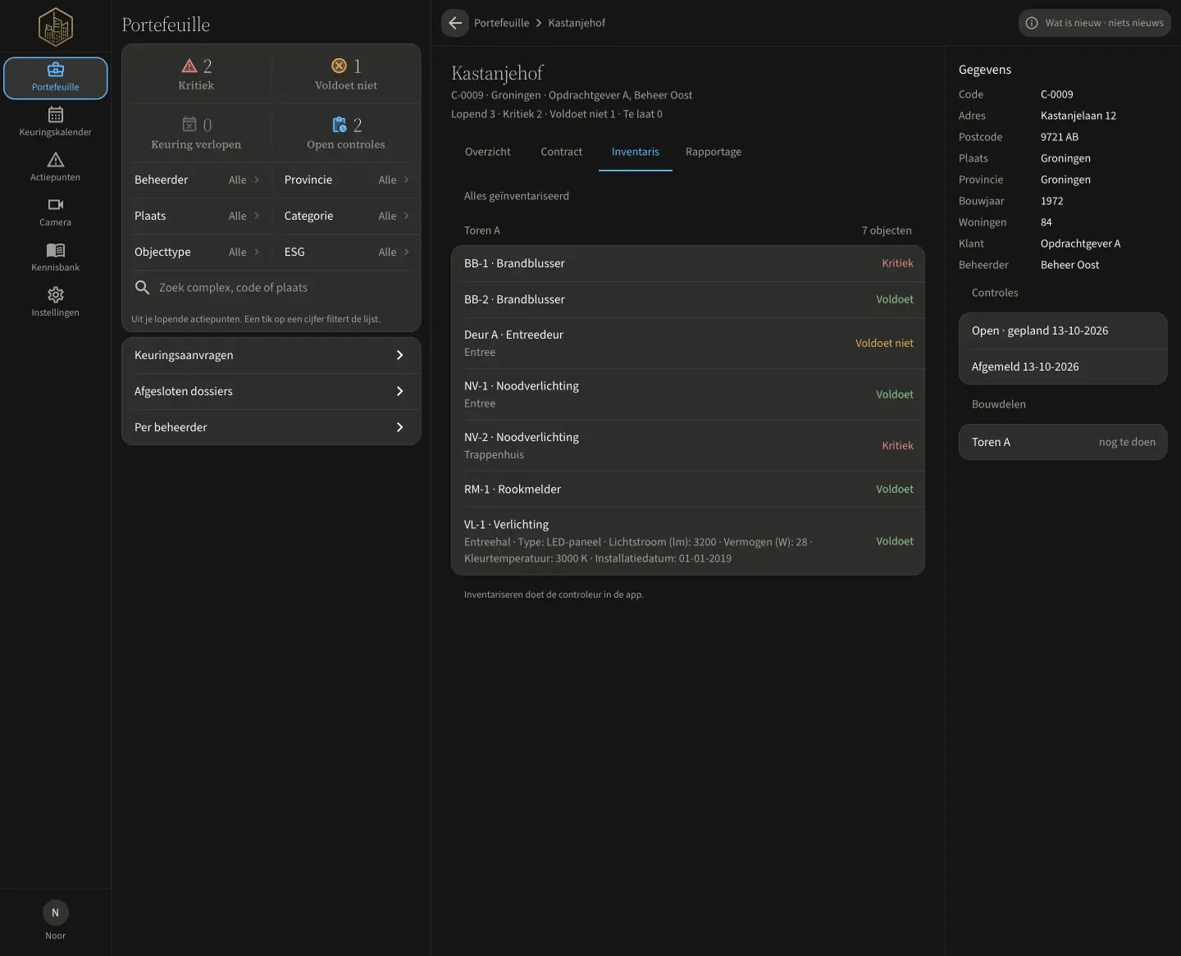Image resolution: width=1181 pixels, height=956 pixels.
Task: Select the Inventaris tab
Action: click(x=636, y=152)
